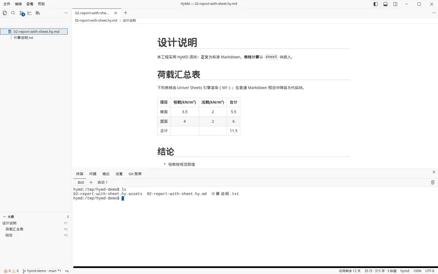Open sidebar more options ellipsis
Viewport: 438px width, 274px height.
[x=66, y=13]
